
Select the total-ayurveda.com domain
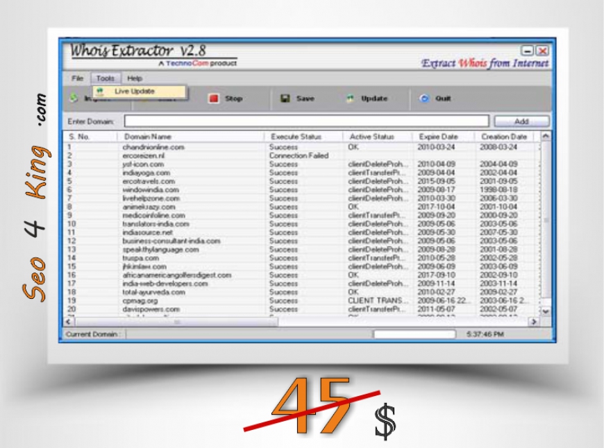point(153,292)
